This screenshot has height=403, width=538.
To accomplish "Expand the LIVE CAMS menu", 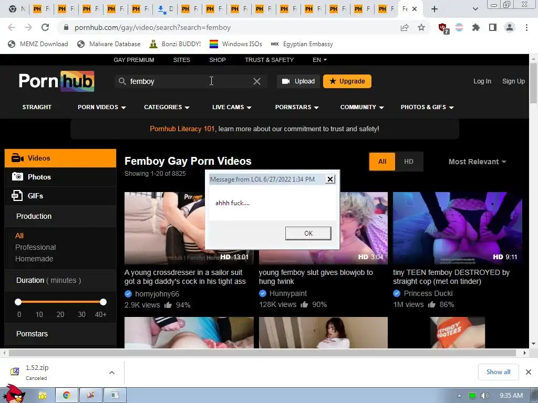I will [x=232, y=107].
